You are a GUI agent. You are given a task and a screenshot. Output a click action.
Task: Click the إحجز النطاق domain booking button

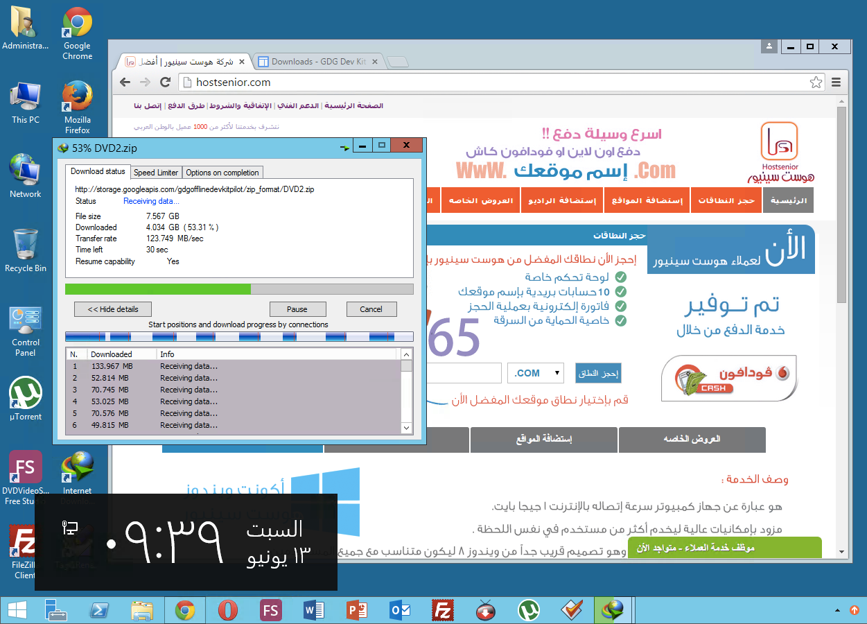click(599, 373)
